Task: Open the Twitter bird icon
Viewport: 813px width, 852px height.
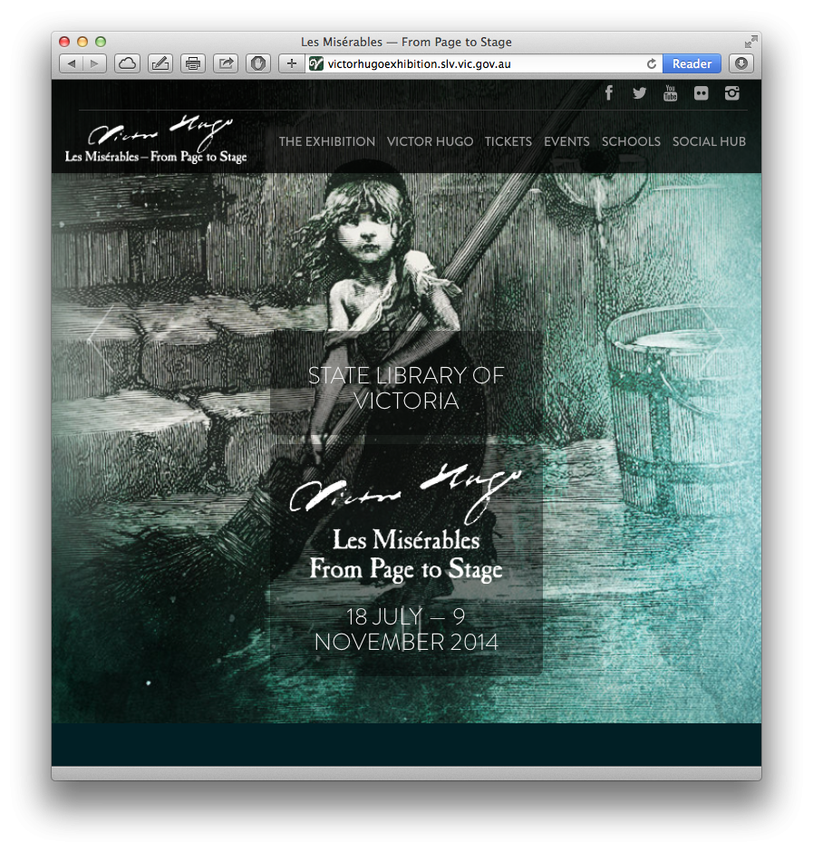Action: (640, 93)
